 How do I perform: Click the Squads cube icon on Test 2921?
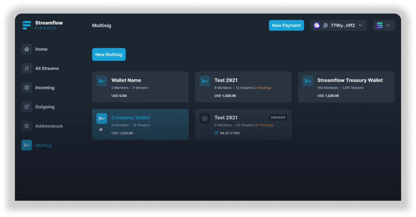coord(205,118)
